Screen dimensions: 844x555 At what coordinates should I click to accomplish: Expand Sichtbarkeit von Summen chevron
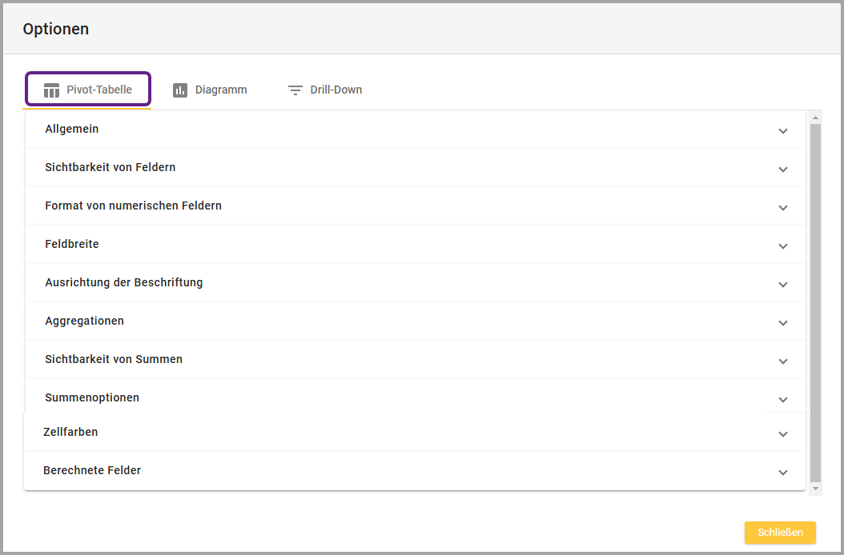[782, 361]
